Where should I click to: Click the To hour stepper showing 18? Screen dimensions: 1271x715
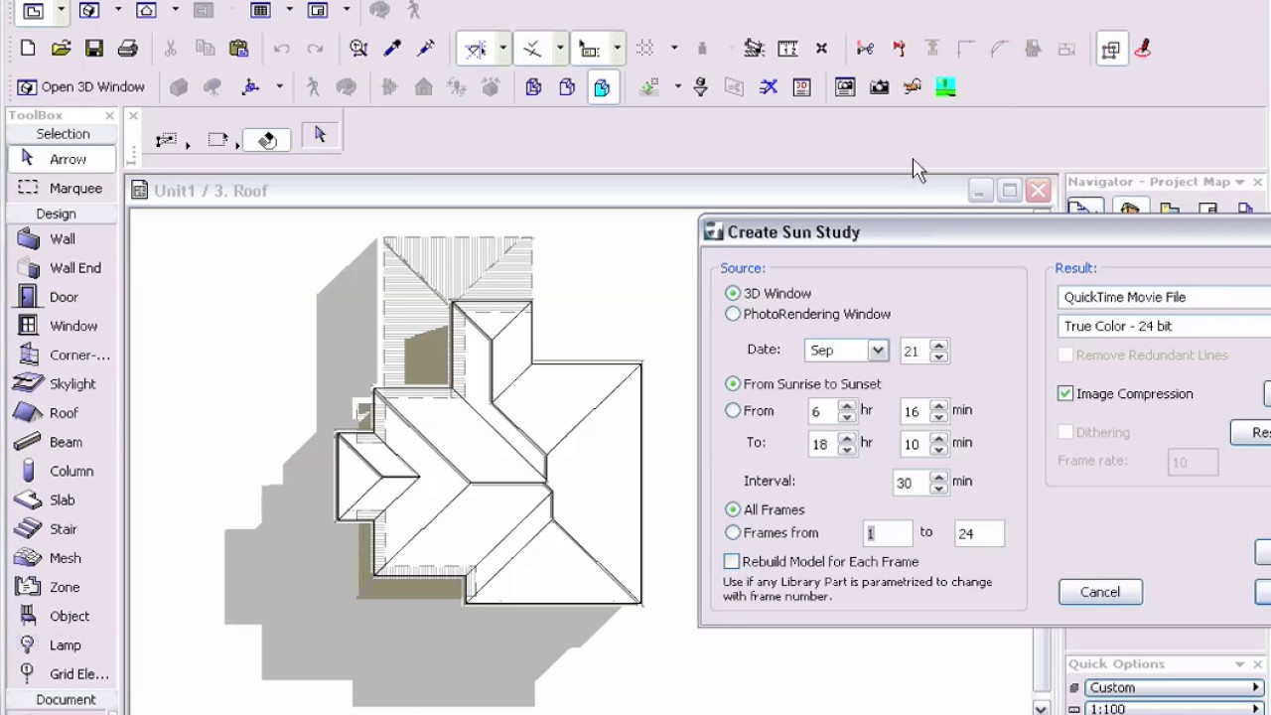[846, 444]
